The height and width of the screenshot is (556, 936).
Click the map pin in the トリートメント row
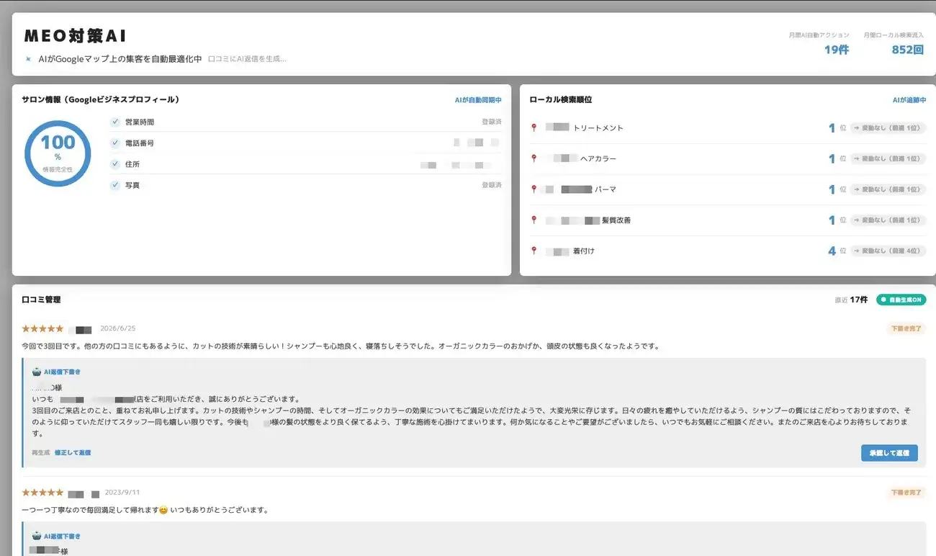point(534,127)
